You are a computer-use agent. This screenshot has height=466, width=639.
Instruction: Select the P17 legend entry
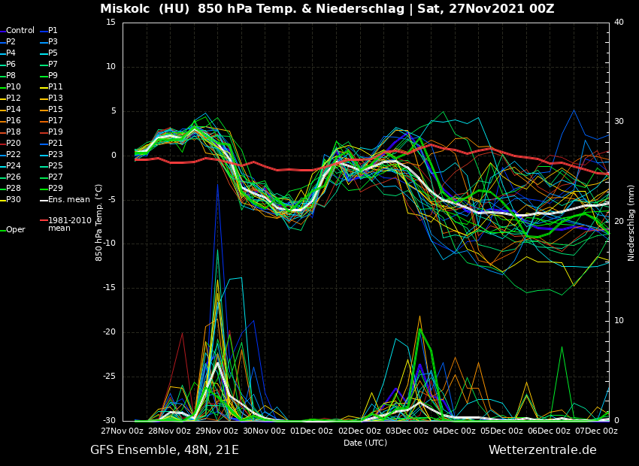coord(55,121)
